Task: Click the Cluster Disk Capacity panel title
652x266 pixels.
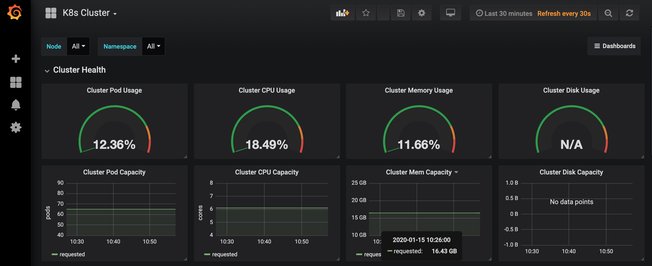Action: click(571, 172)
